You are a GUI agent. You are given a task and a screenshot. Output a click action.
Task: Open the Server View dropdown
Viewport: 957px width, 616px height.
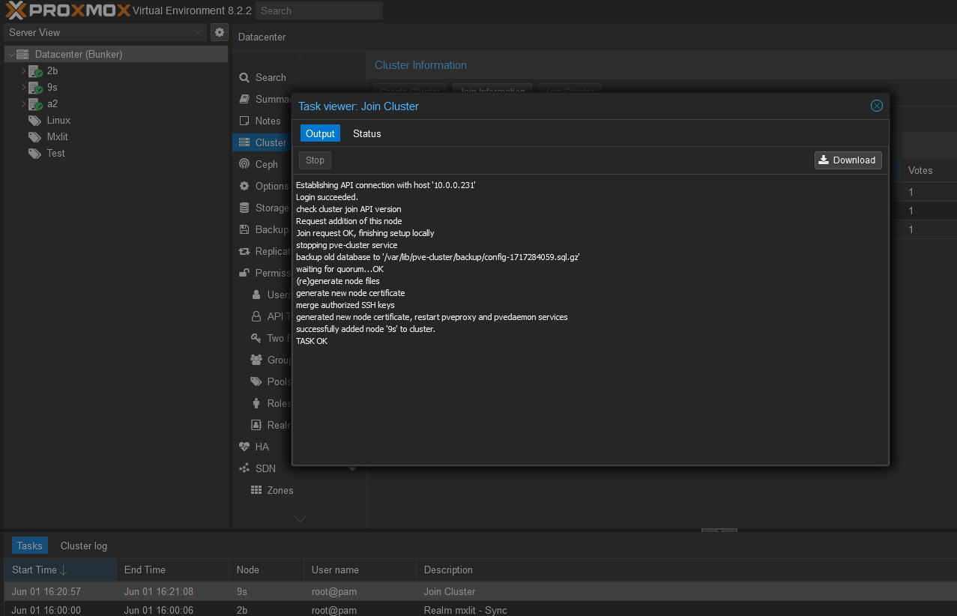click(105, 32)
